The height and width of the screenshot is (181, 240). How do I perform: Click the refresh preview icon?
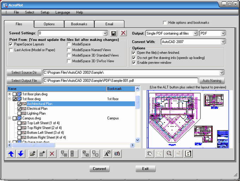click(188, 154)
